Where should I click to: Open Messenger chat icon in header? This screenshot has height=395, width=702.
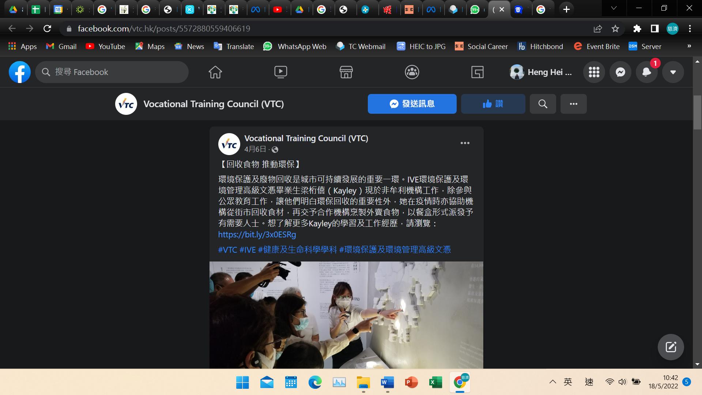tap(620, 72)
